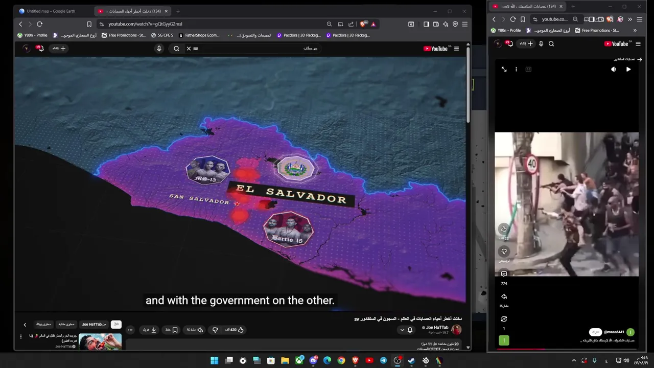The height and width of the screenshot is (368, 654).
Task: Save the video to a playlist
Action: tap(171, 330)
